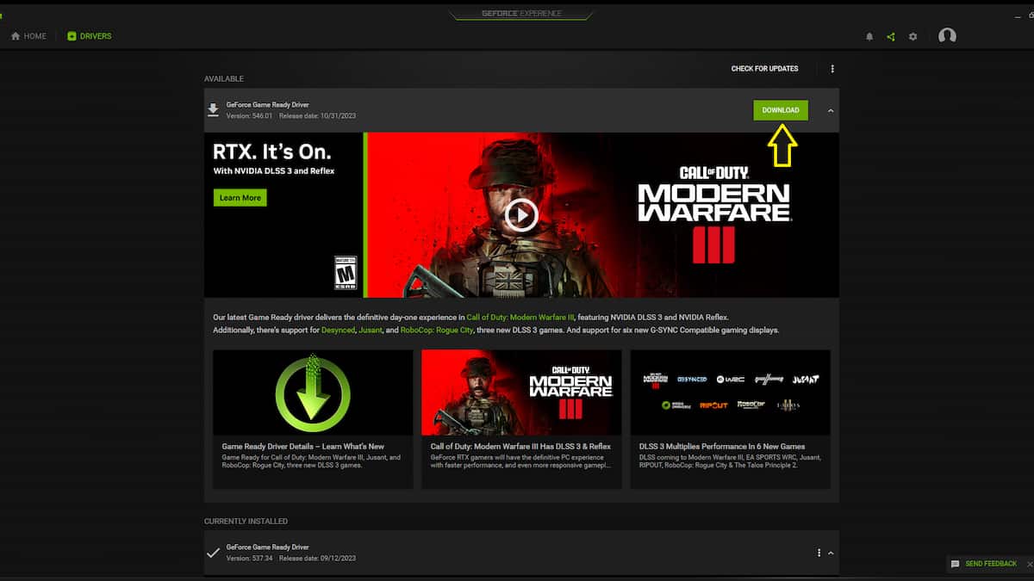Open the Game Ready Driver Details card
1034x581 pixels.
click(313, 418)
